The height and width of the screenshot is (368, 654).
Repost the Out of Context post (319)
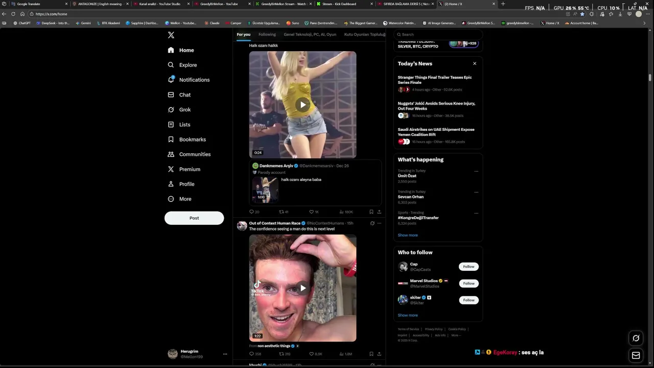tap(285, 354)
